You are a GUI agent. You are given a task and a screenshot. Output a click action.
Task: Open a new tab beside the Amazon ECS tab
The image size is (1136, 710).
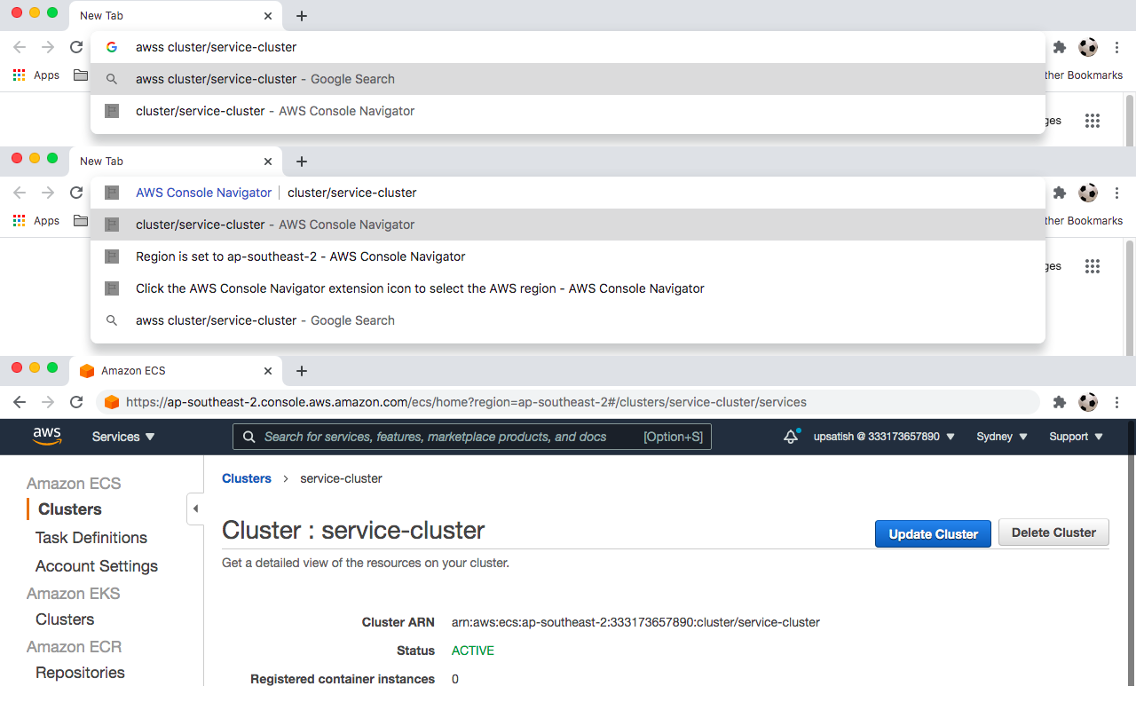click(x=302, y=371)
